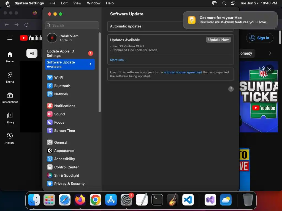
Task: Open Control Center settings
Action: coord(70,167)
